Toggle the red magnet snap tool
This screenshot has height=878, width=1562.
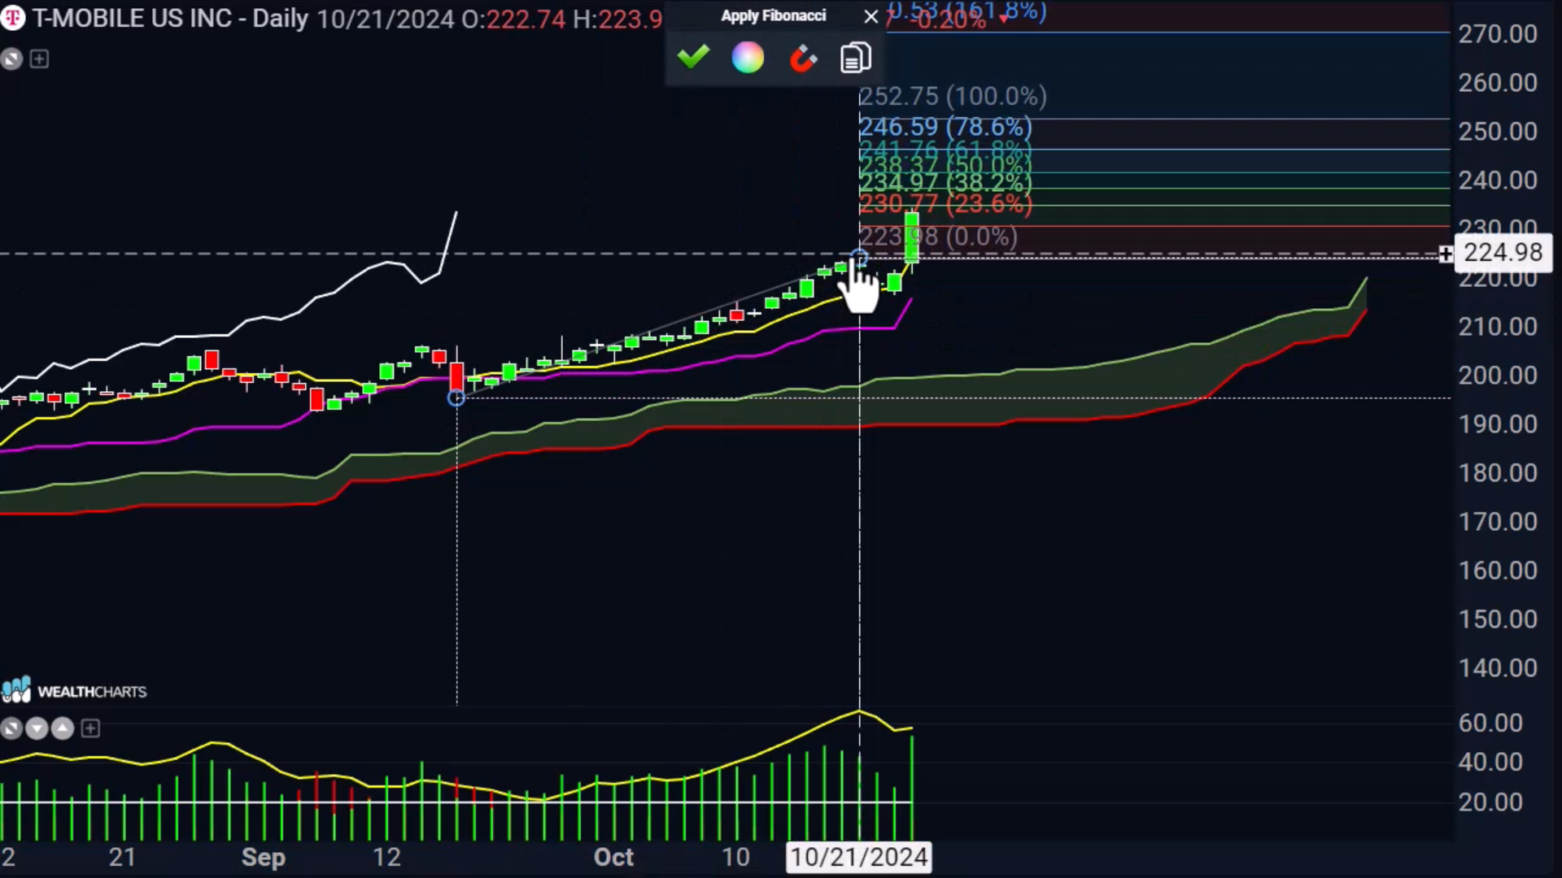coord(802,59)
